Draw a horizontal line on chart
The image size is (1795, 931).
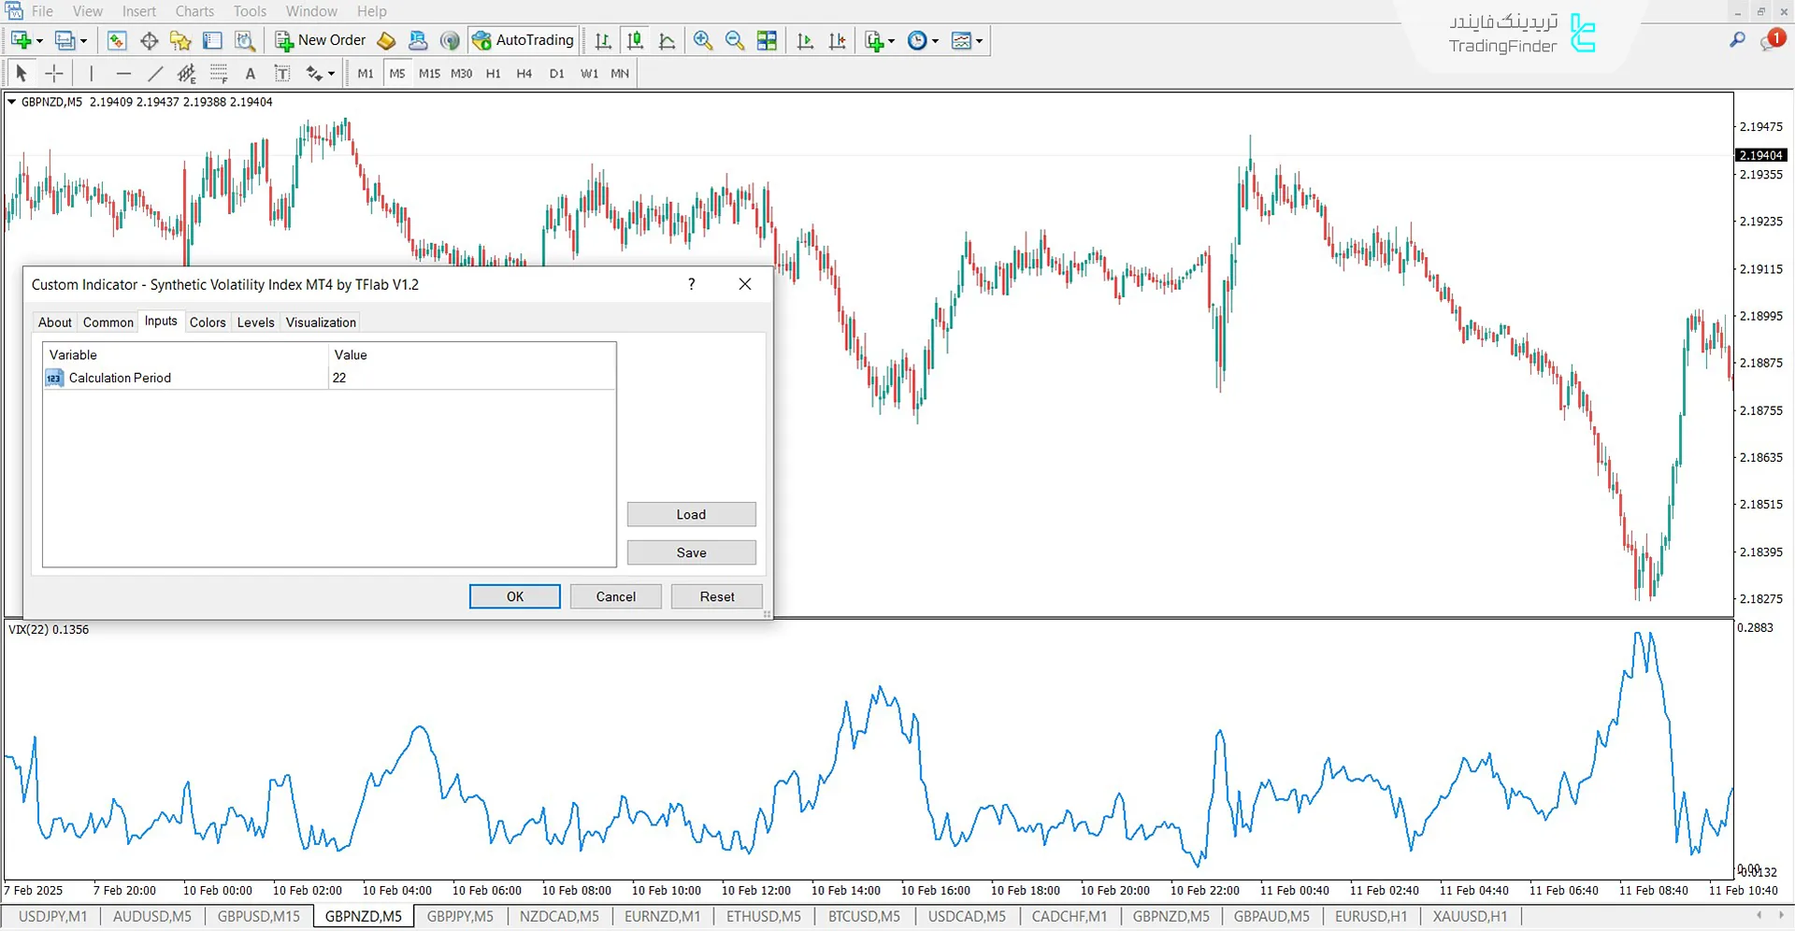(x=123, y=72)
